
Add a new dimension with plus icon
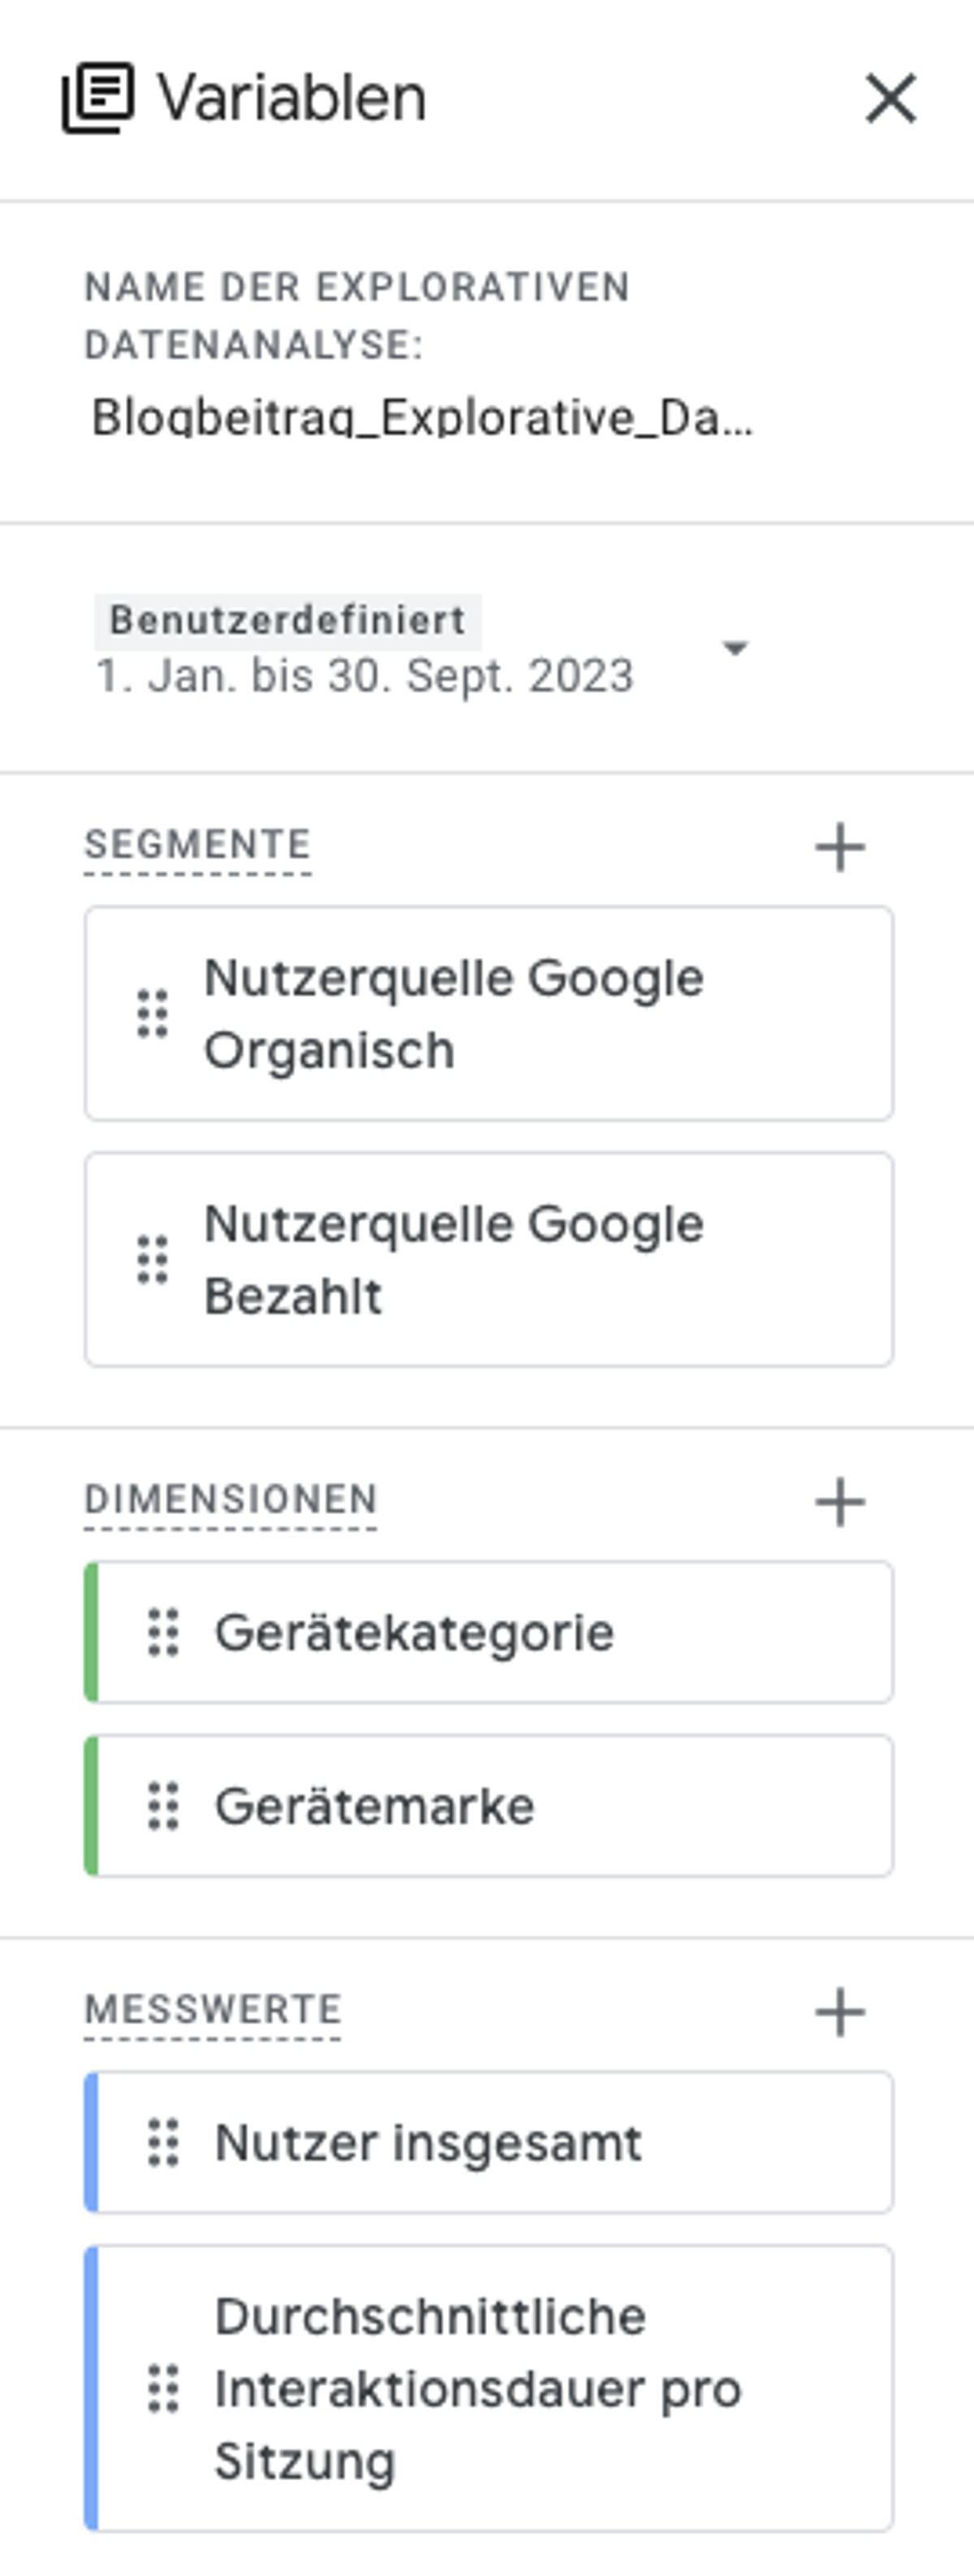tap(840, 1502)
